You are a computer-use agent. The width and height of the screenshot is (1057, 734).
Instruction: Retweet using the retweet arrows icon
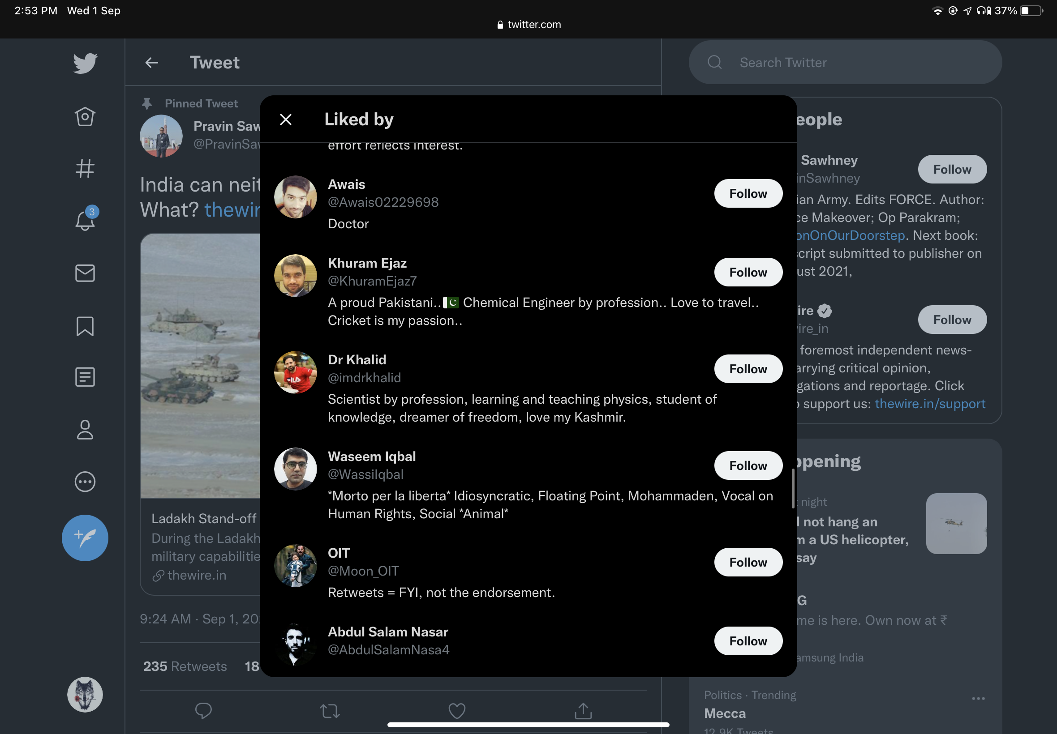(330, 711)
